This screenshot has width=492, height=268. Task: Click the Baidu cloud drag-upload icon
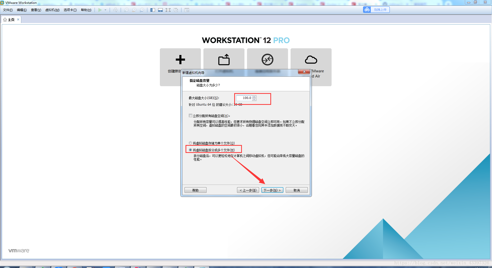(367, 10)
